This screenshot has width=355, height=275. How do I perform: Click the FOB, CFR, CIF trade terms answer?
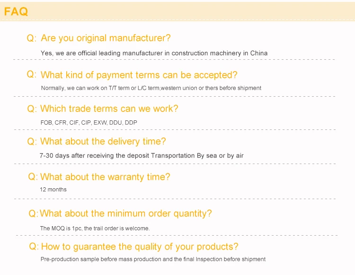(x=89, y=123)
